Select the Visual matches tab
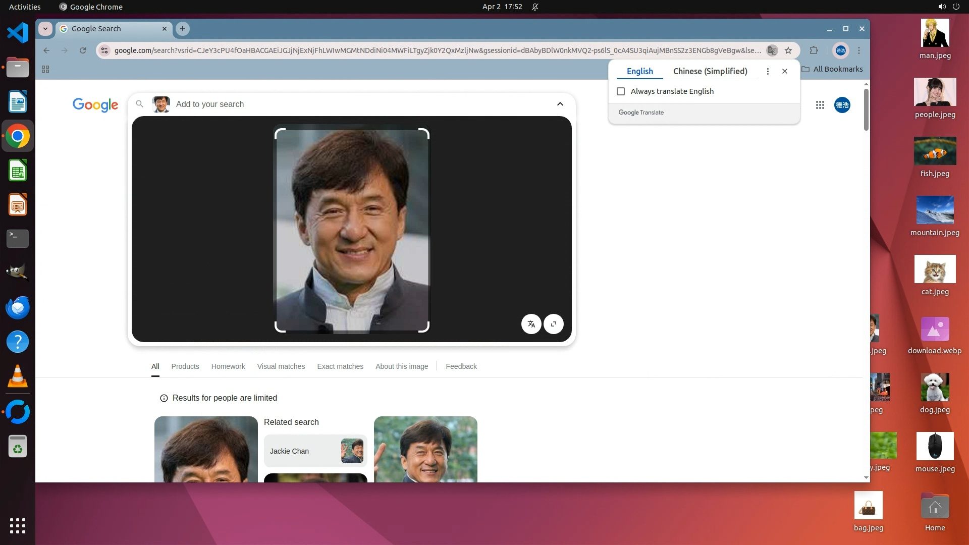969x545 pixels. tap(281, 366)
